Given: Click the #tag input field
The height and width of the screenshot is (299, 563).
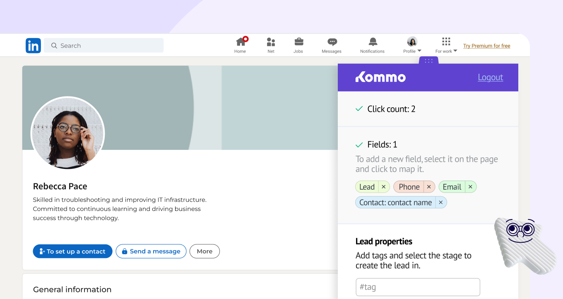Looking at the screenshot, I should click(x=418, y=287).
